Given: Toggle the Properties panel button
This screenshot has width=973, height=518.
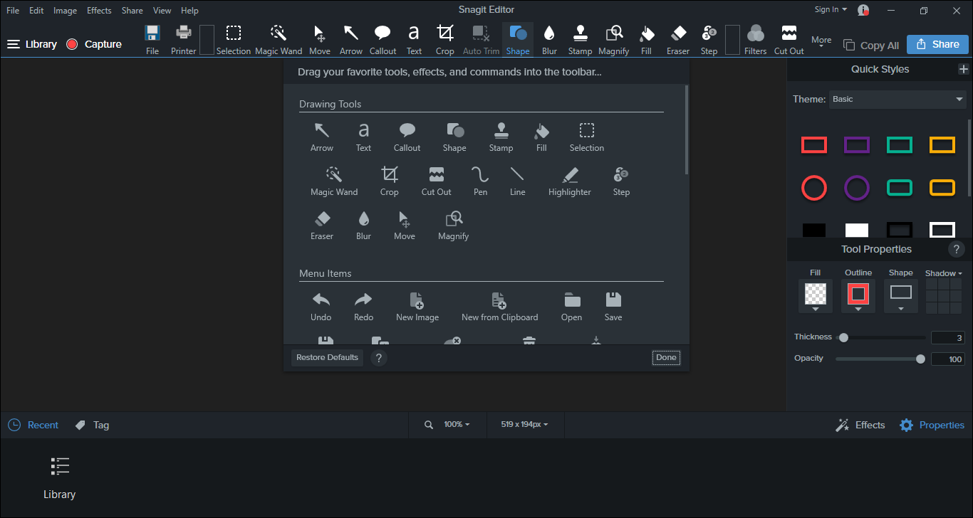Looking at the screenshot, I should pos(932,425).
